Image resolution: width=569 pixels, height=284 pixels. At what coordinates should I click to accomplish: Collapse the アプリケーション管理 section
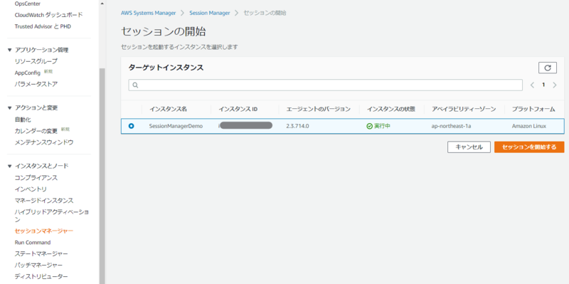(9, 50)
